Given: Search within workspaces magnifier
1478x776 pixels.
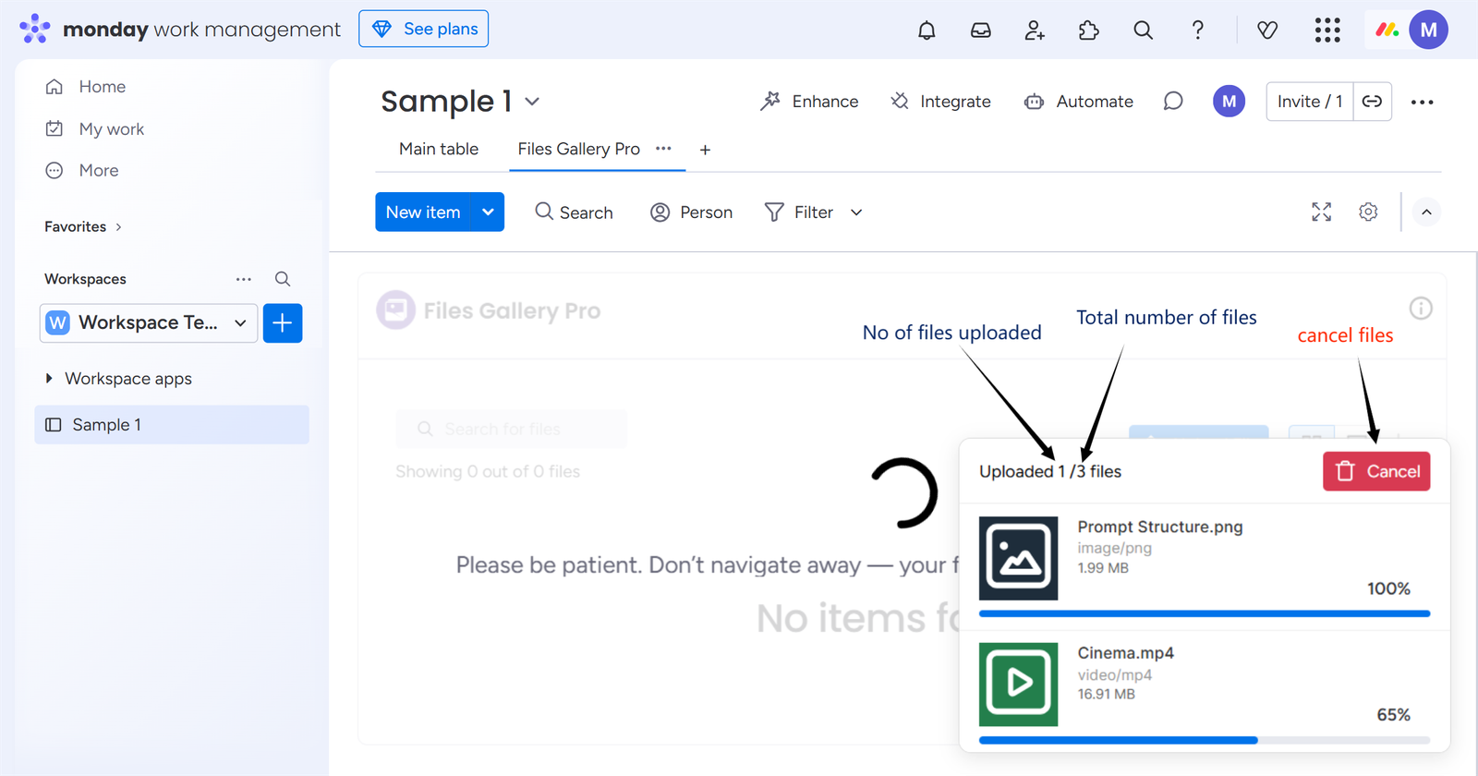Looking at the screenshot, I should 283,279.
